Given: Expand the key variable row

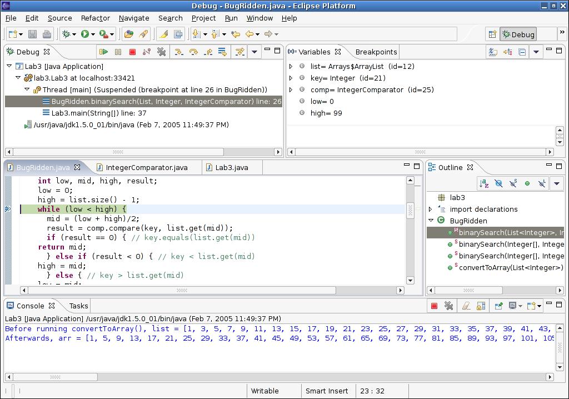Looking at the screenshot, I should coord(291,78).
